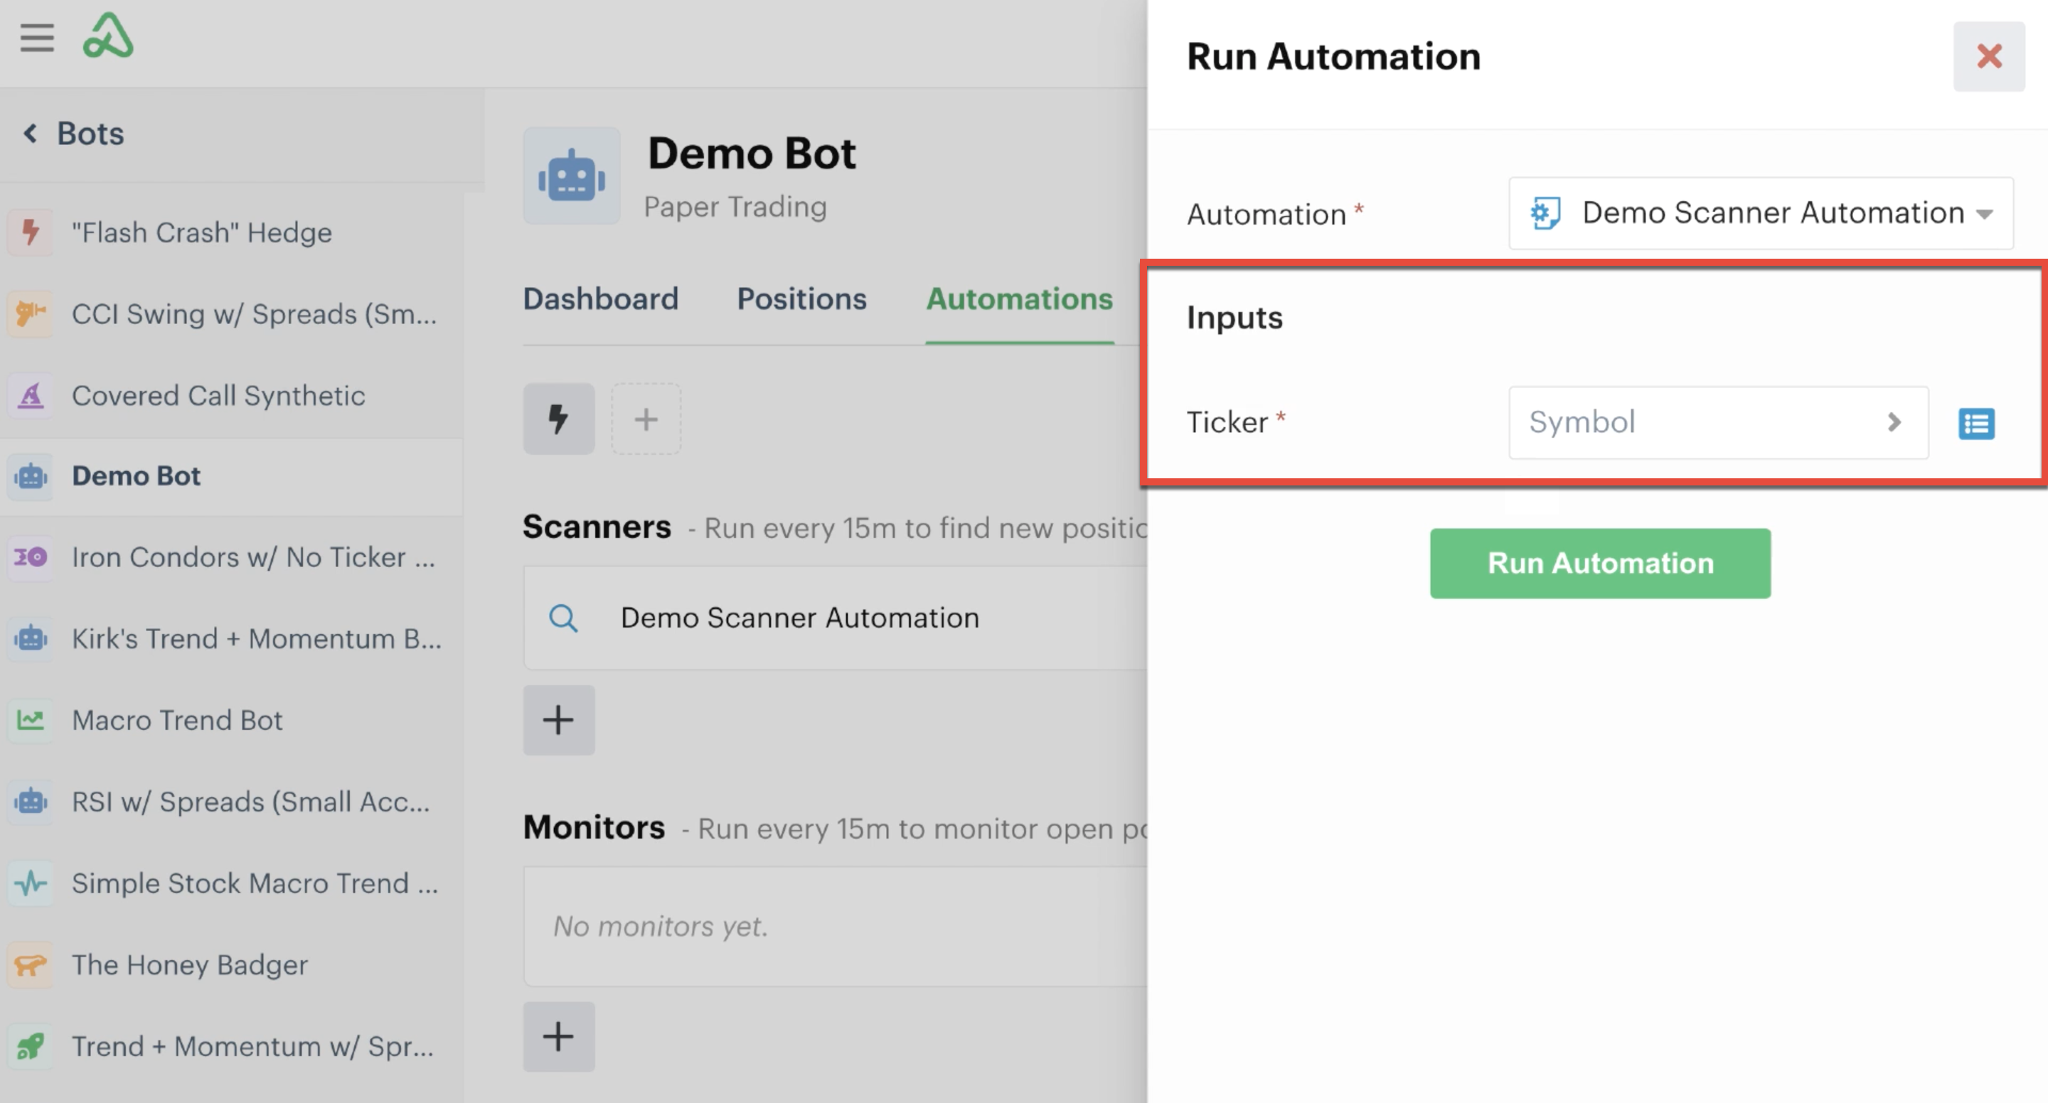
Task: Open the Demo Scanner Automation scanner row
Action: (x=835, y=618)
